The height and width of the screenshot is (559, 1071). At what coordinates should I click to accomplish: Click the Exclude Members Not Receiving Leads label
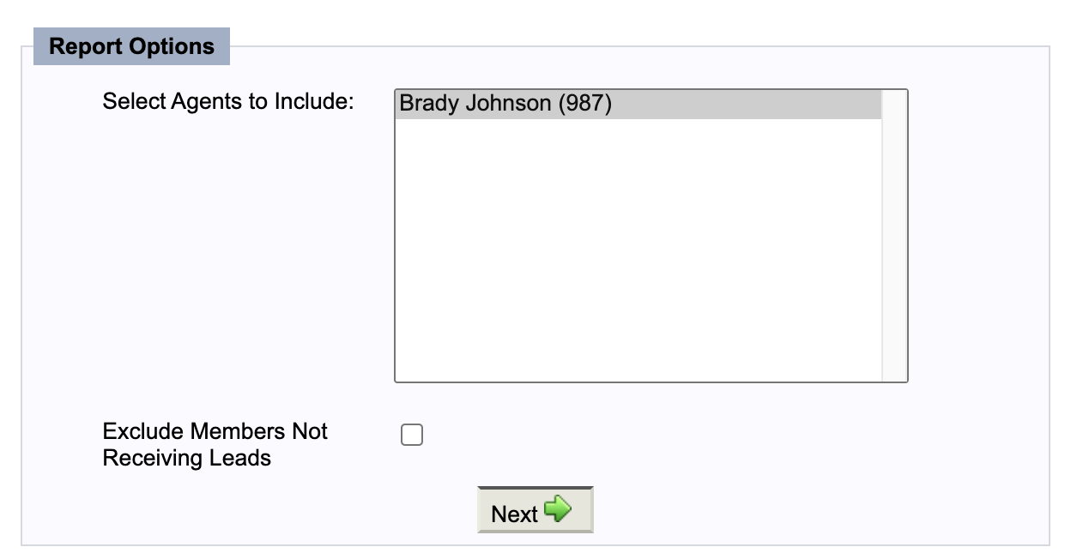coord(215,444)
